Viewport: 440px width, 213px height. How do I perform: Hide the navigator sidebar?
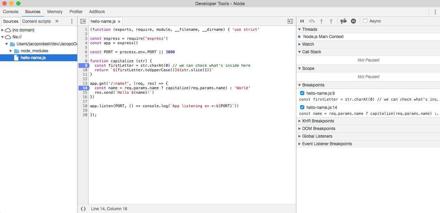pos(83,21)
